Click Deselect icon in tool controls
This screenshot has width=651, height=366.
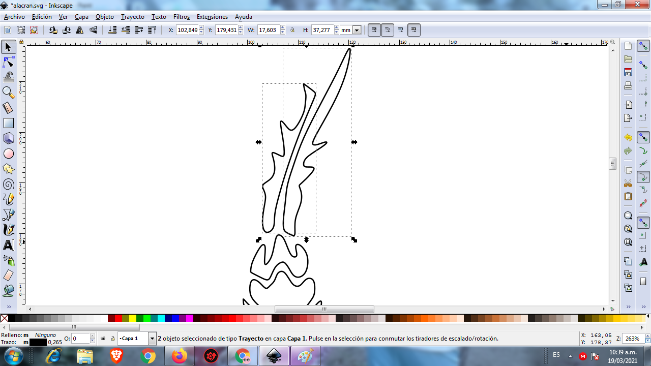point(34,30)
